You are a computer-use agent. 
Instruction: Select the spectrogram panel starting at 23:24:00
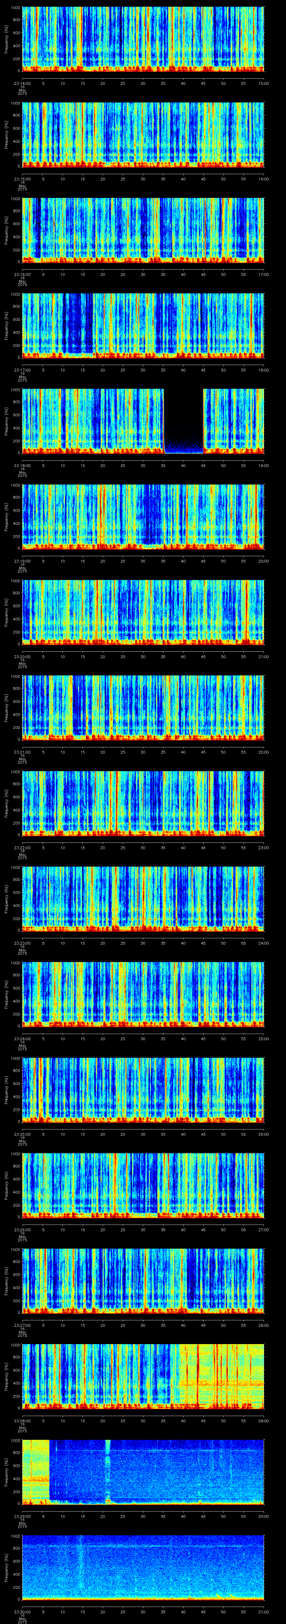[x=143, y=994]
